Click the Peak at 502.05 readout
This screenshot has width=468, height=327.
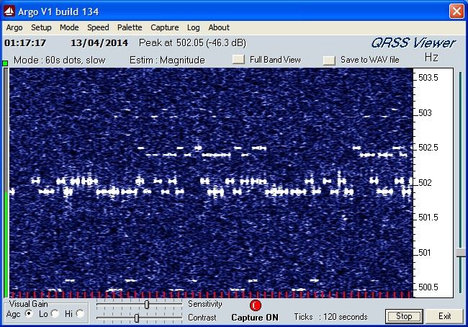coord(192,43)
